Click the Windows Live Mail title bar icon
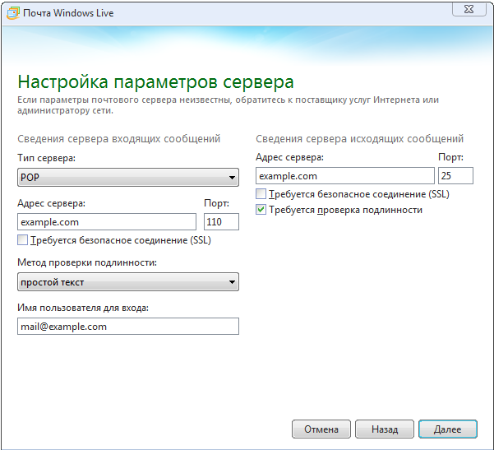Image resolution: width=494 pixels, height=450 pixels. pyautogui.click(x=12, y=13)
